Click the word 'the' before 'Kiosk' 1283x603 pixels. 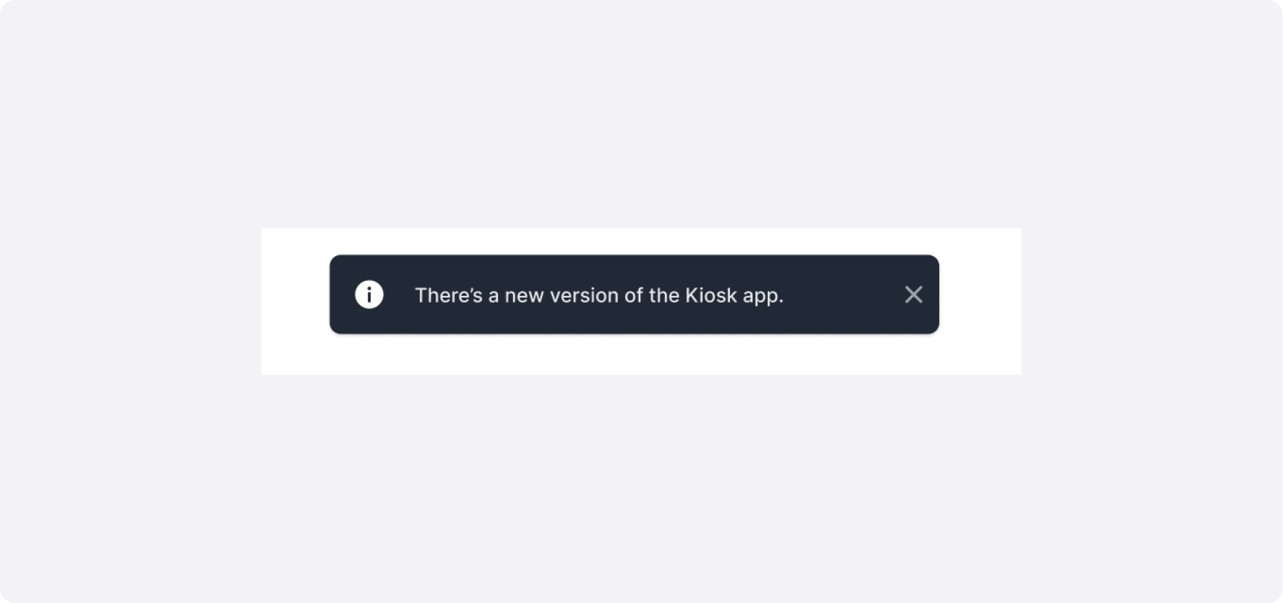point(664,295)
